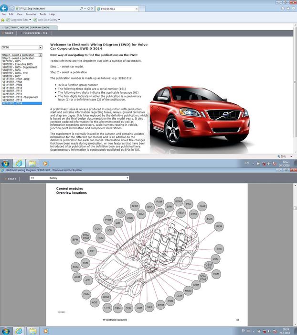Click the FULLSCREEN - F11 button

click(x=35, y=33)
